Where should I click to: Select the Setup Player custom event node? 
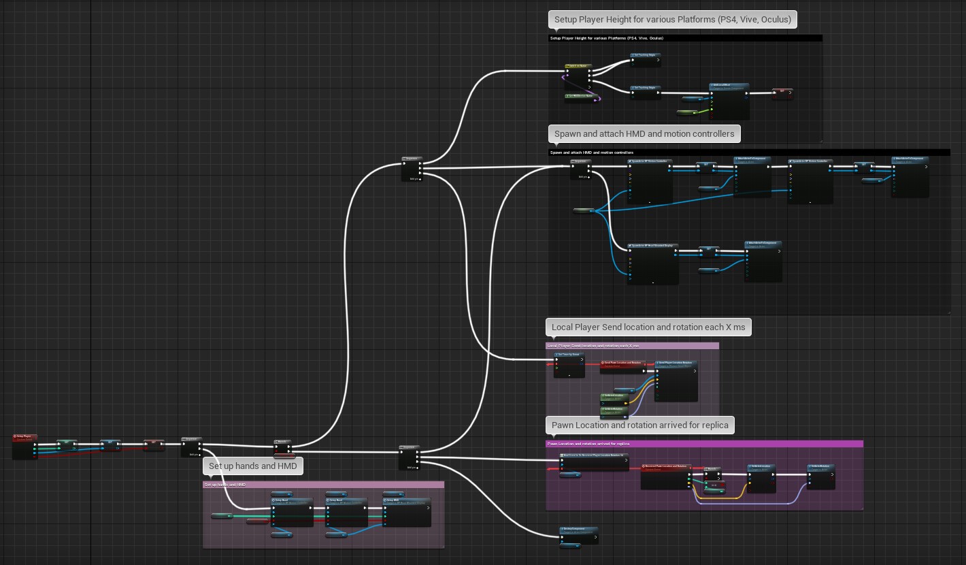[x=25, y=447]
